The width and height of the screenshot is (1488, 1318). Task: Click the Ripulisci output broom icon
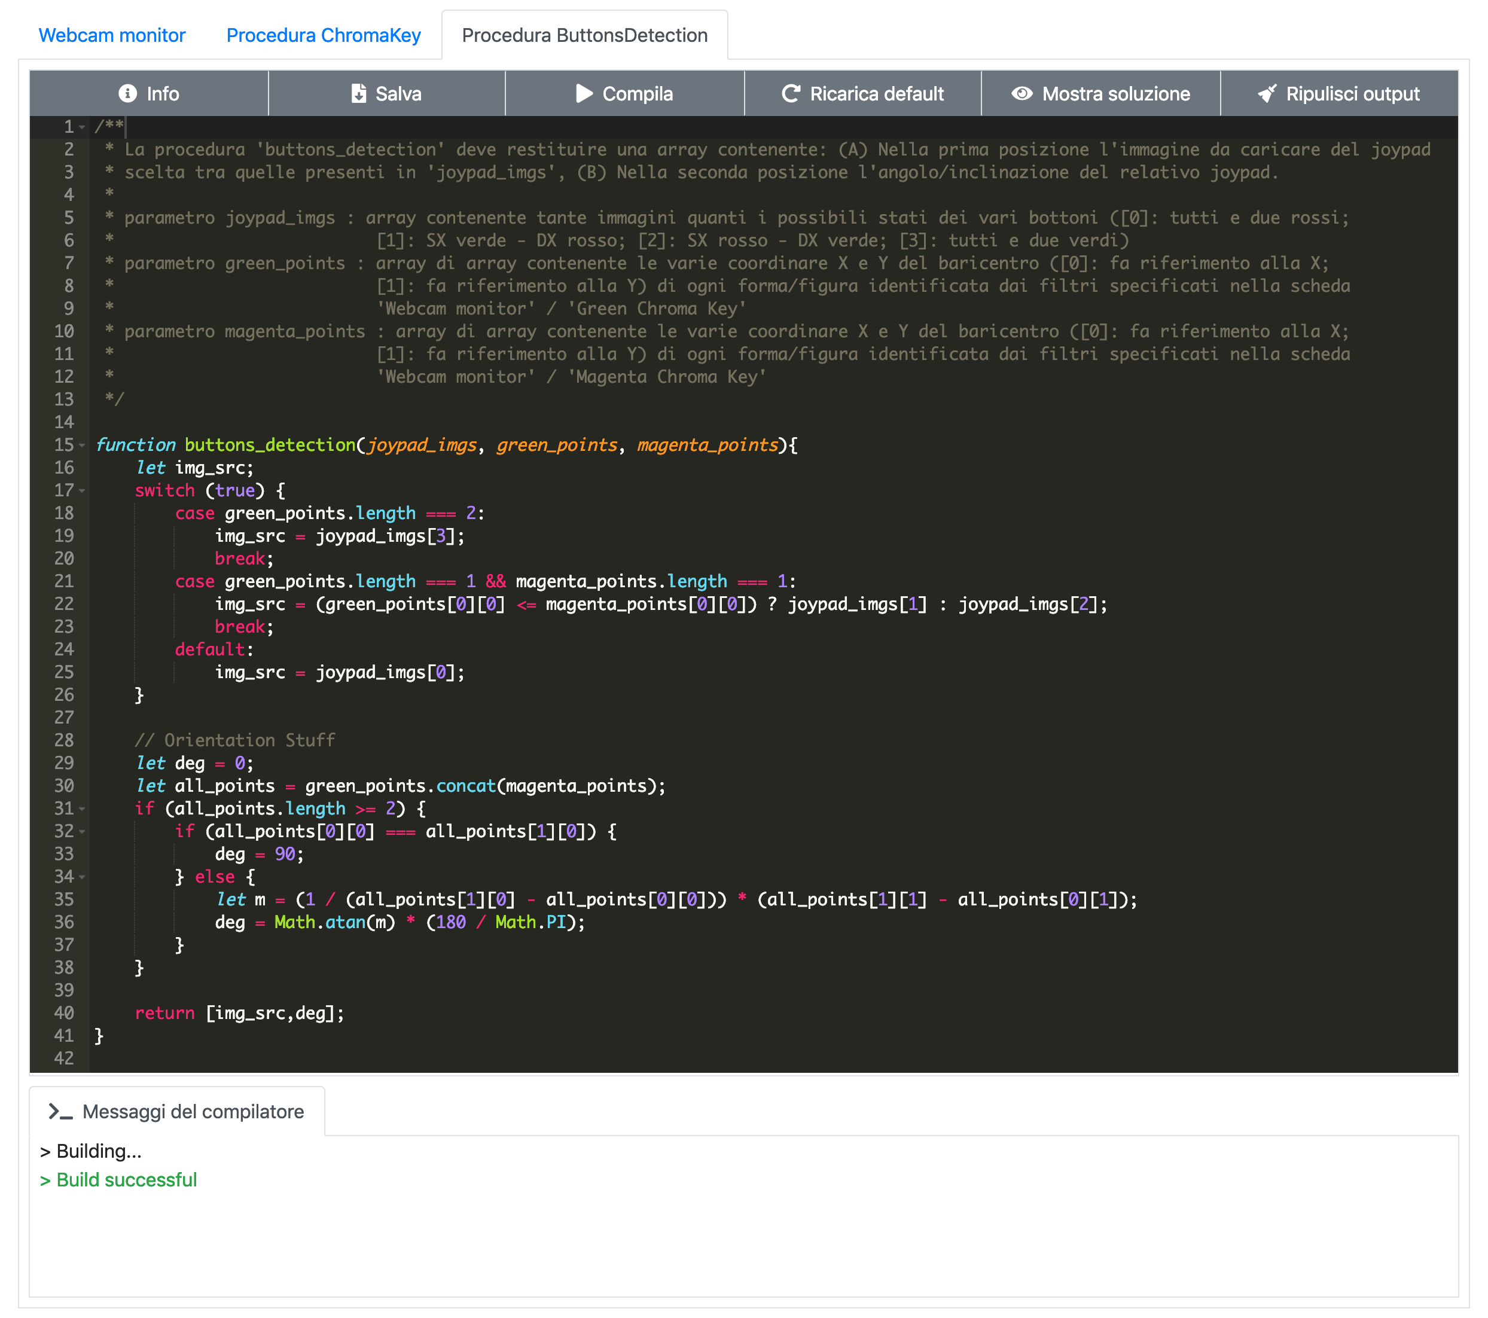pyautogui.click(x=1267, y=93)
